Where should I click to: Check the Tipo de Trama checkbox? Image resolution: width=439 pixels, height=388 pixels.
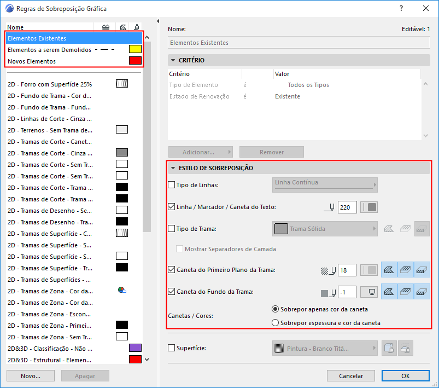171,229
